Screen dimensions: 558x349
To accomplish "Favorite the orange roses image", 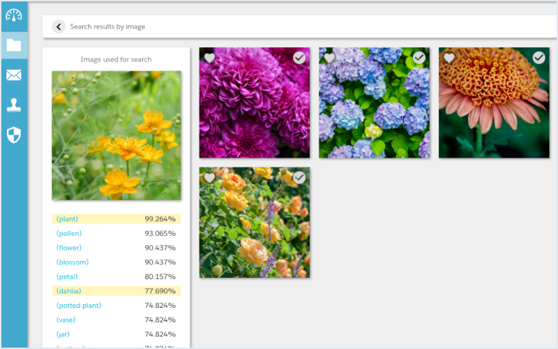I will [210, 177].
